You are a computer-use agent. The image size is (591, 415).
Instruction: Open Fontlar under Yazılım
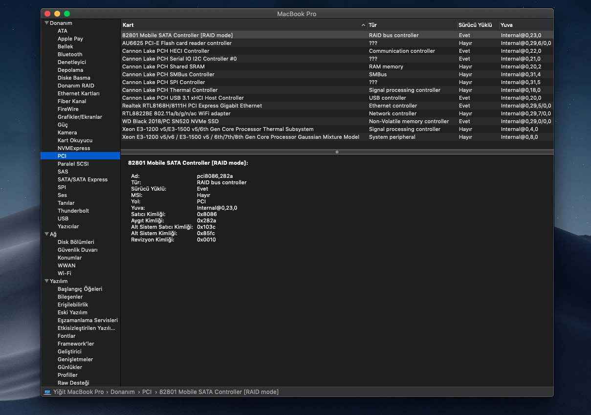click(x=66, y=336)
